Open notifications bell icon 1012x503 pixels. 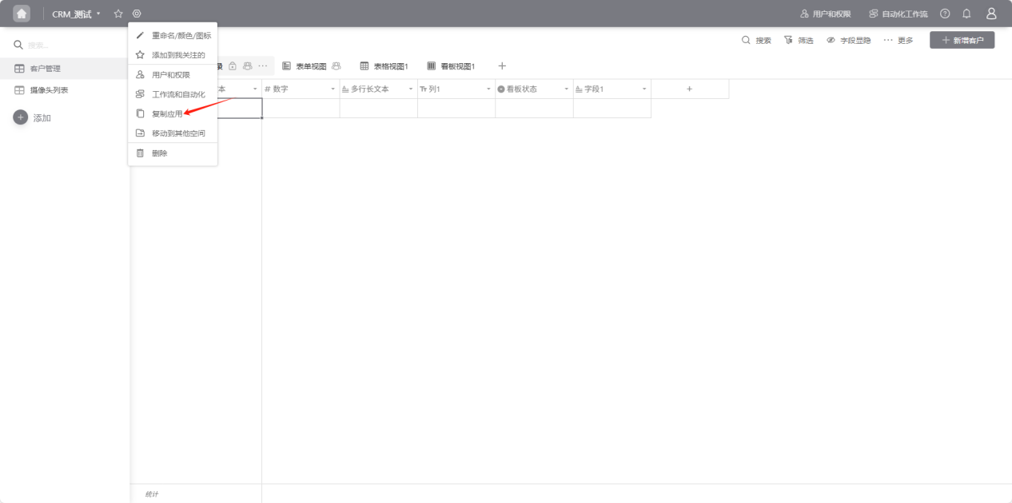click(x=966, y=14)
